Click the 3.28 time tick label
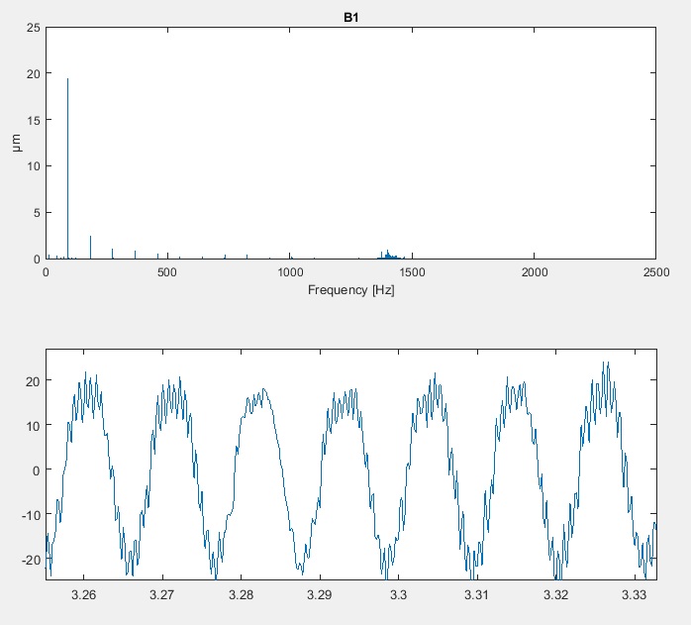 pyautogui.click(x=241, y=595)
